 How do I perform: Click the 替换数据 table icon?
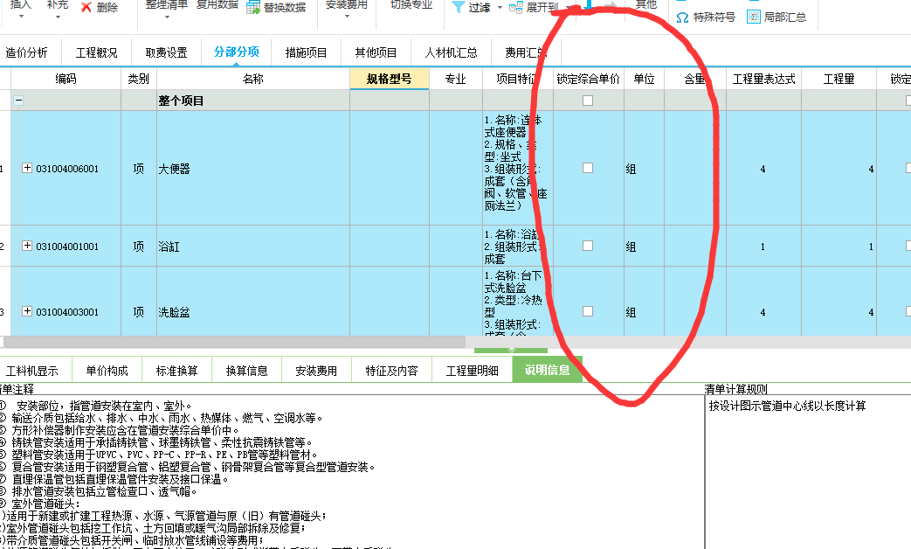point(252,8)
